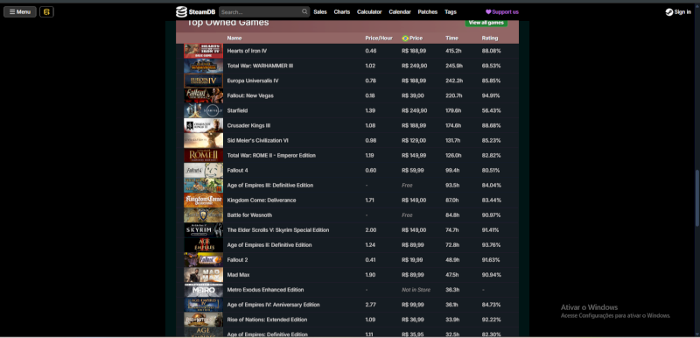The height and width of the screenshot is (338, 700).
Task: Click the 94.91% rating value
Action: [x=491, y=95]
